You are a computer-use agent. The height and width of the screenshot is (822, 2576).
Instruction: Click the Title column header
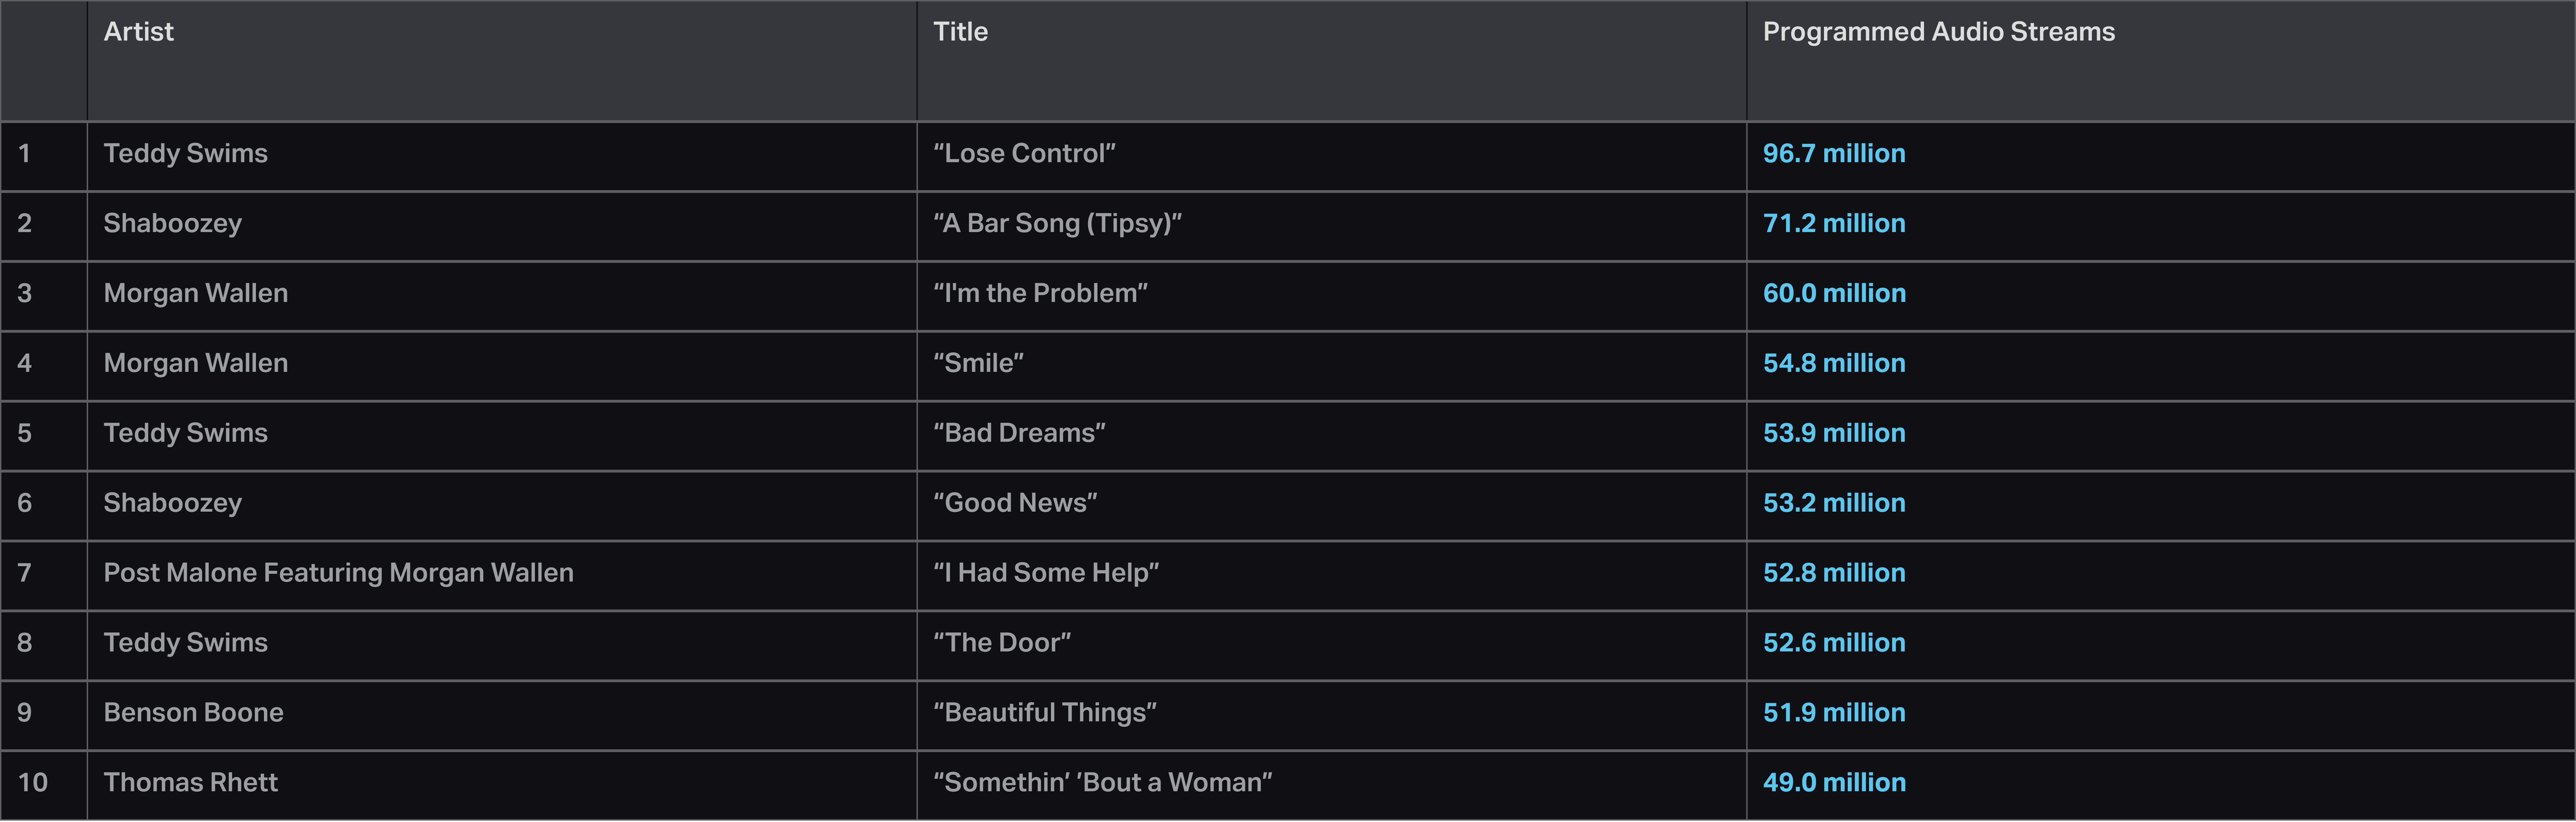[960, 32]
